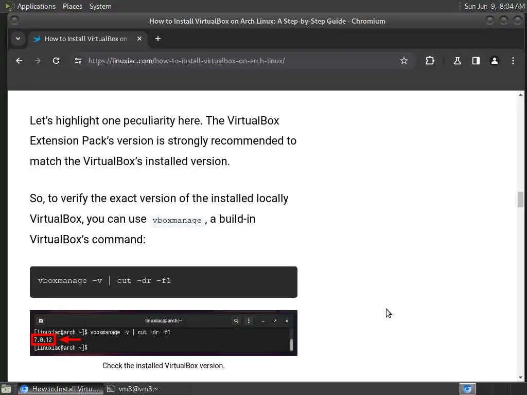Switch to Chromium taskbar window button
This screenshot has width=527, height=395.
click(x=60, y=389)
